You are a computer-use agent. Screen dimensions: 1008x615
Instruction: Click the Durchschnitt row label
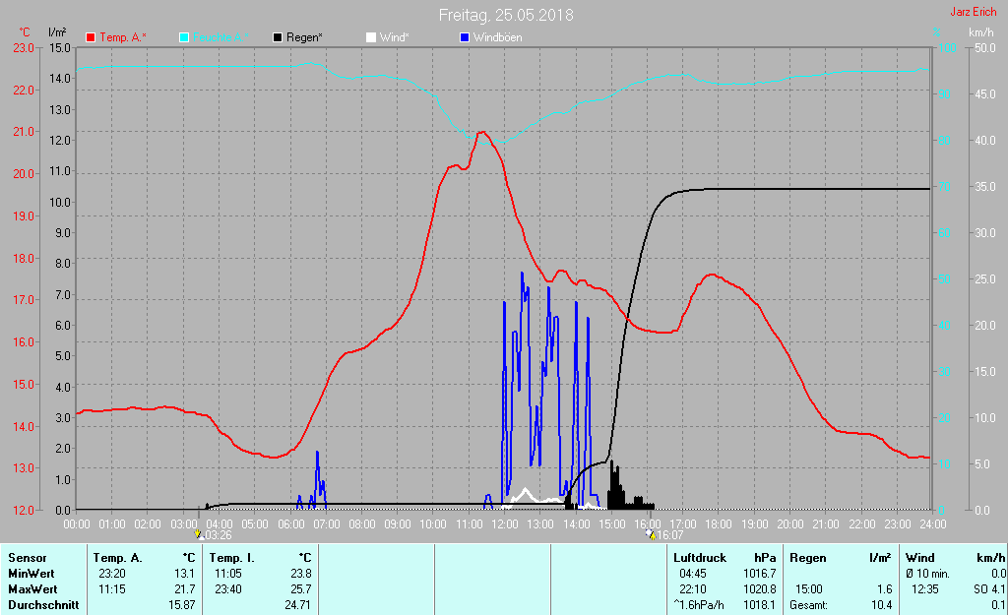click(41, 605)
